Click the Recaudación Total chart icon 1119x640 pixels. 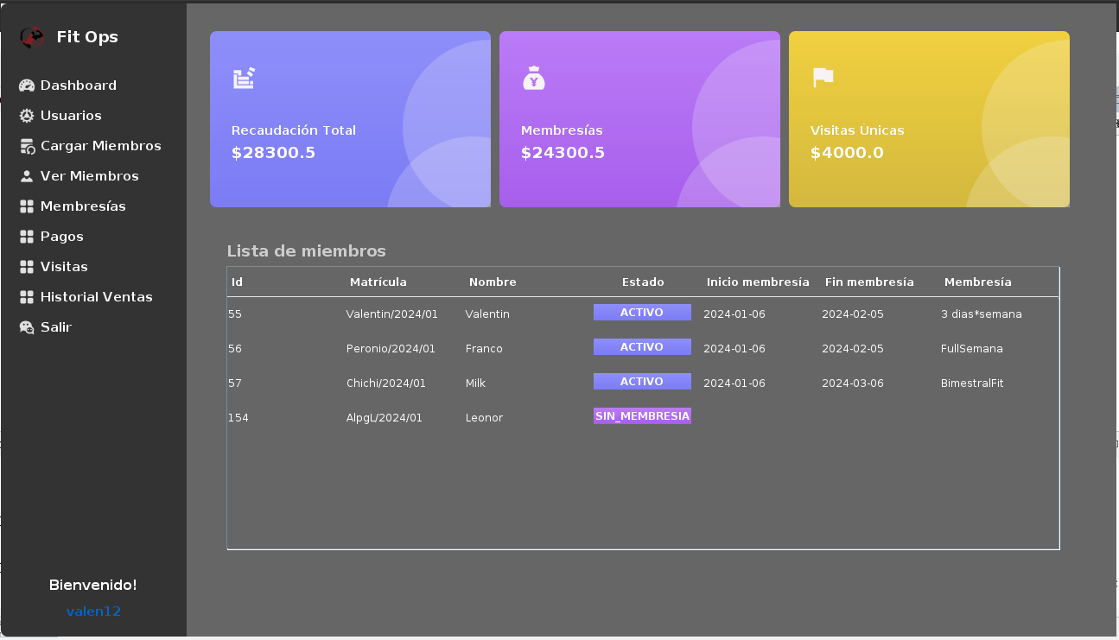244,78
